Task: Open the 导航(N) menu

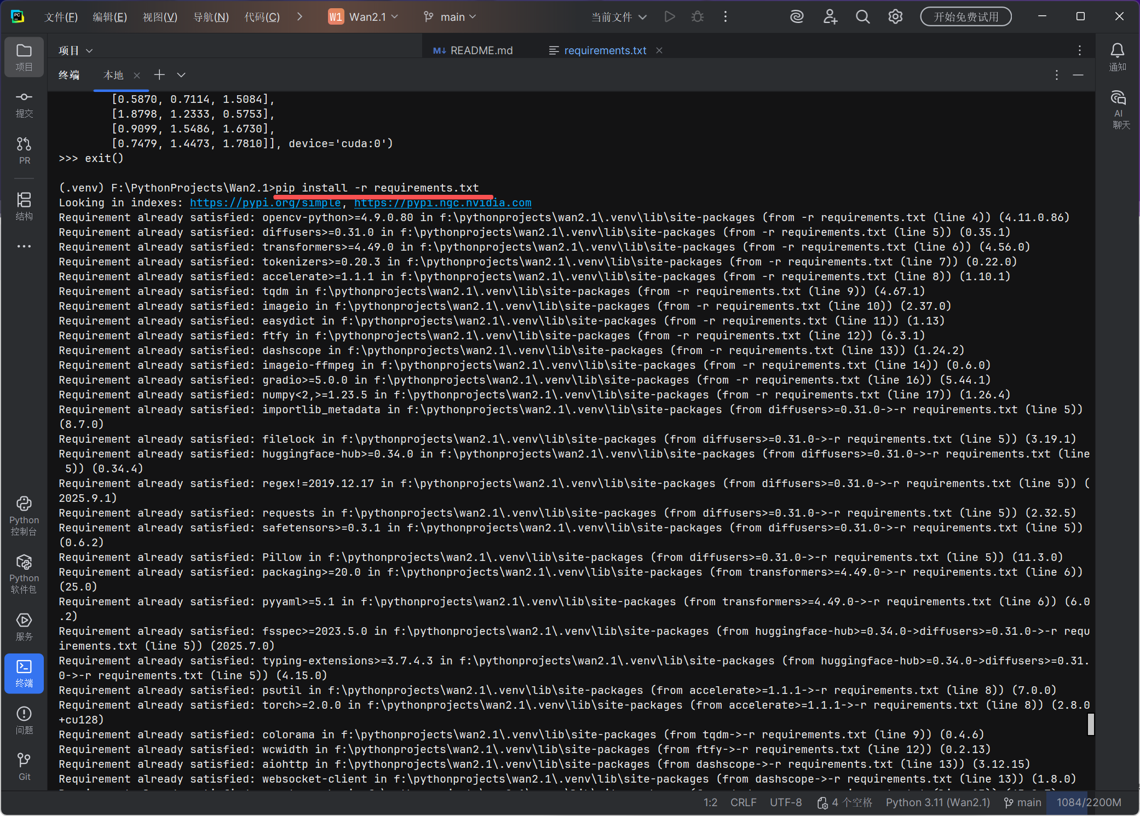Action: pyautogui.click(x=211, y=17)
